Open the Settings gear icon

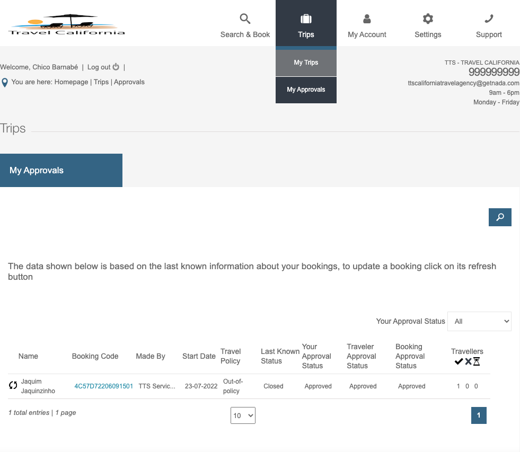[x=428, y=19]
